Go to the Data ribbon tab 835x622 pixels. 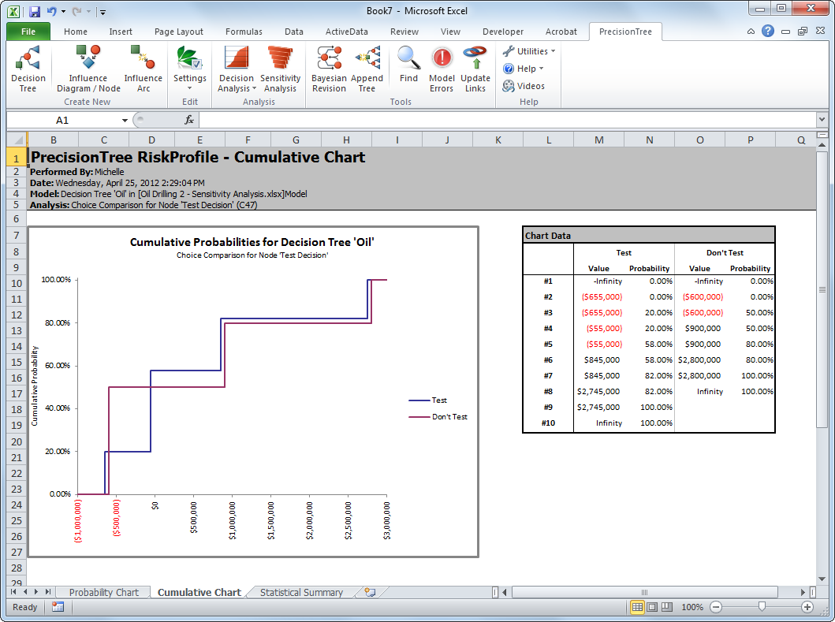tap(294, 32)
